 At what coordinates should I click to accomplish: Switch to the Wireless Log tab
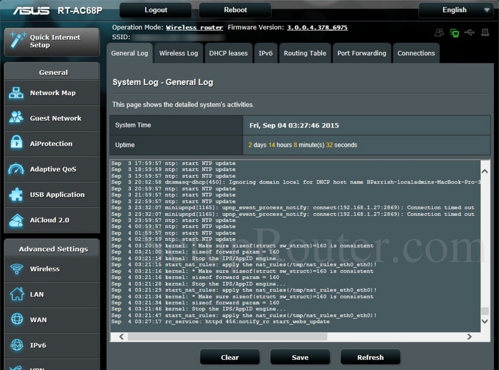point(179,53)
